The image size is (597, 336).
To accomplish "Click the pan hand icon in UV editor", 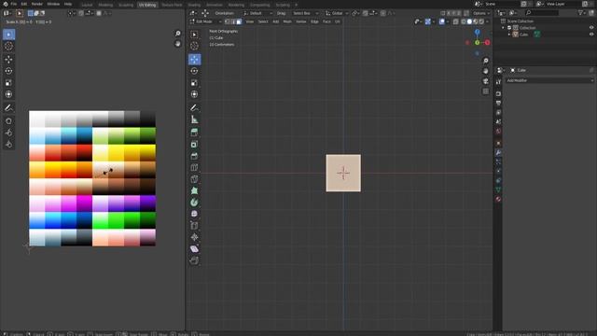I will pos(178,44).
